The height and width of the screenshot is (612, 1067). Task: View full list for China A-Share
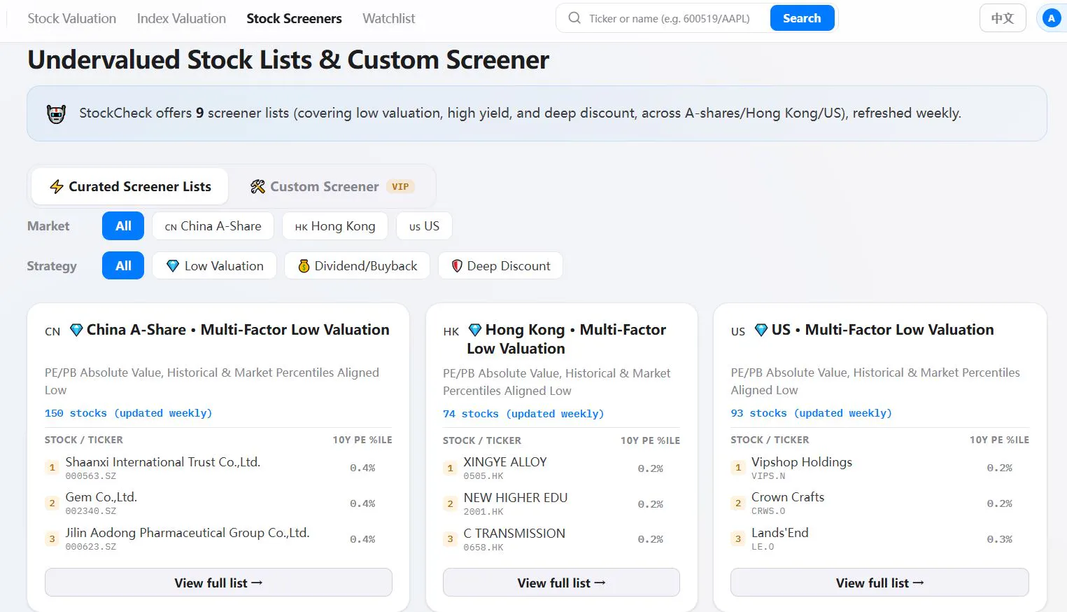(x=218, y=583)
